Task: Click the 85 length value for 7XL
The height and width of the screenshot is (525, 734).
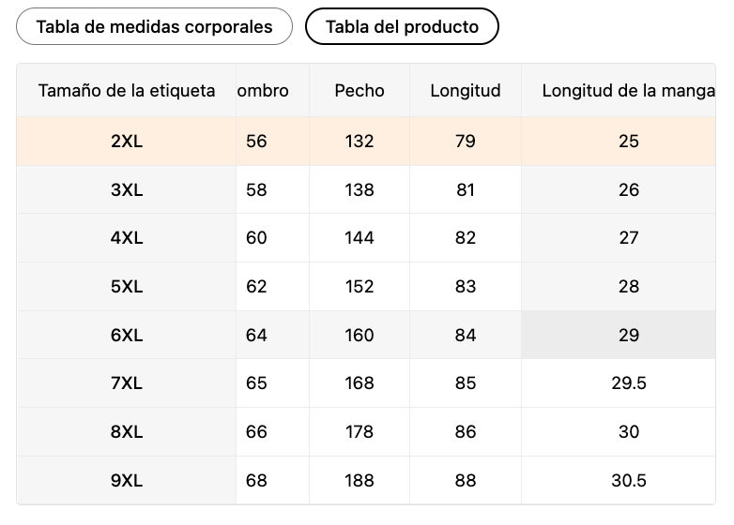Action: [x=466, y=383]
